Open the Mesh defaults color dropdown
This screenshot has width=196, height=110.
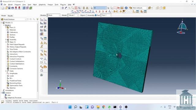(x=140, y=8)
